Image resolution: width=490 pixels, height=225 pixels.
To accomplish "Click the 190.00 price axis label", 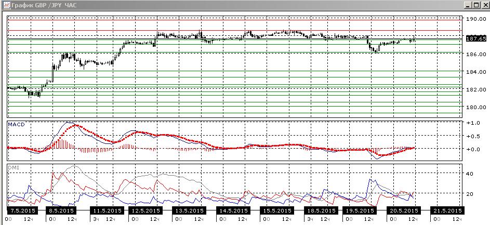I will coord(475,19).
